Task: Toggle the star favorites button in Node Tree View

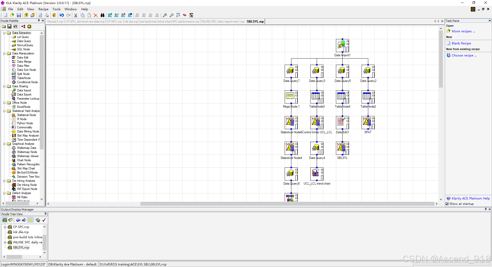Action: tap(30, 220)
